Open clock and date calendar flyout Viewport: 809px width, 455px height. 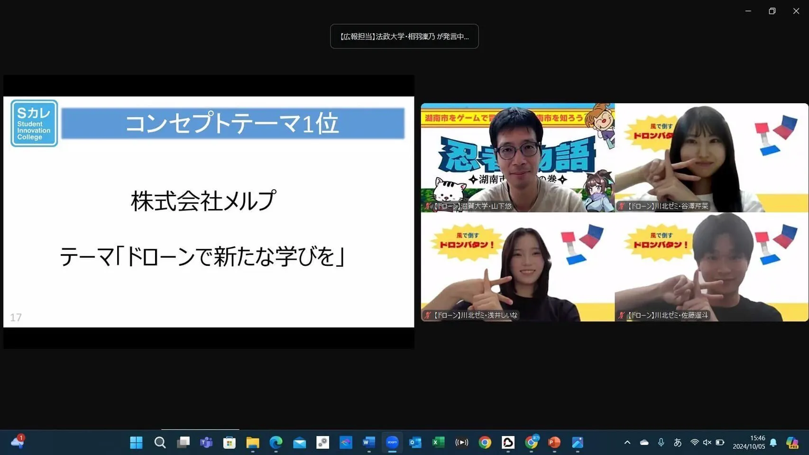[x=749, y=442]
